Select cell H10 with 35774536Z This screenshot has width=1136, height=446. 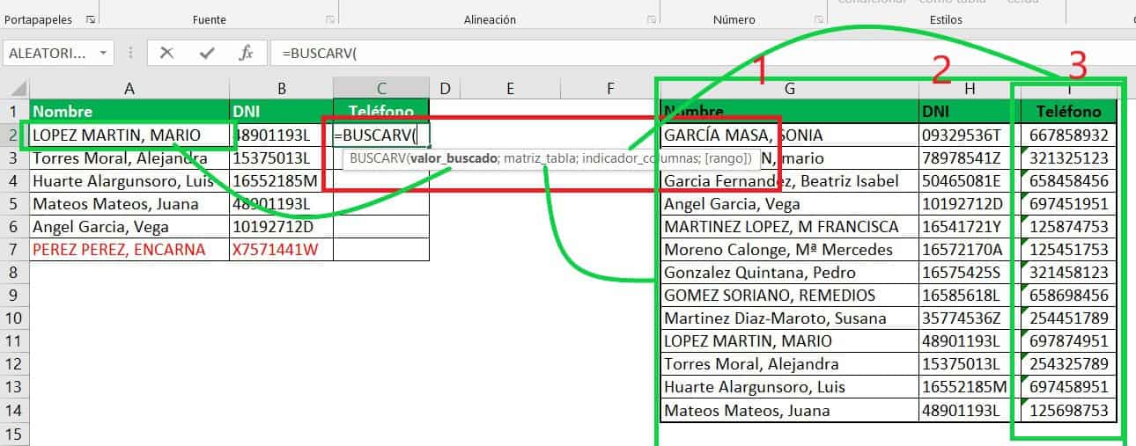click(x=970, y=318)
